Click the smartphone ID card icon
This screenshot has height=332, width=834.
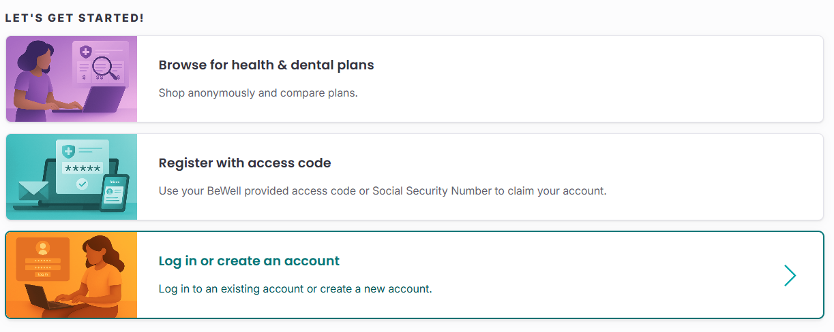tap(114, 194)
